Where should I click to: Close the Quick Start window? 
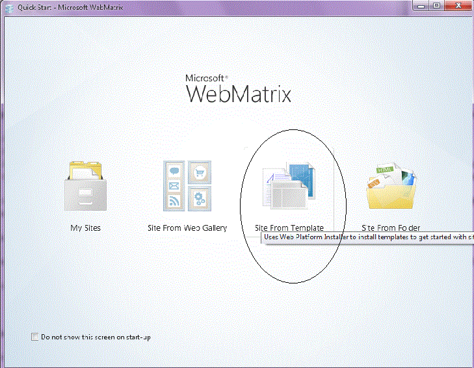[458, 5]
